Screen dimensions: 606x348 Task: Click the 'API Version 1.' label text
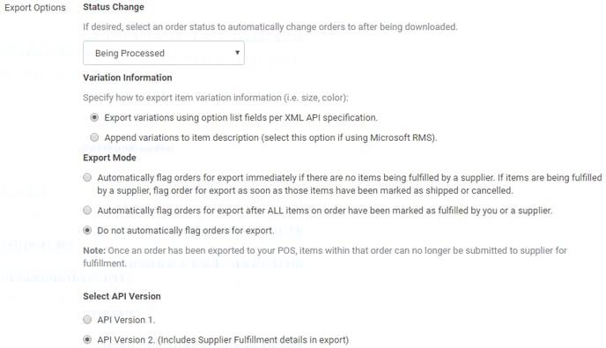click(x=126, y=320)
